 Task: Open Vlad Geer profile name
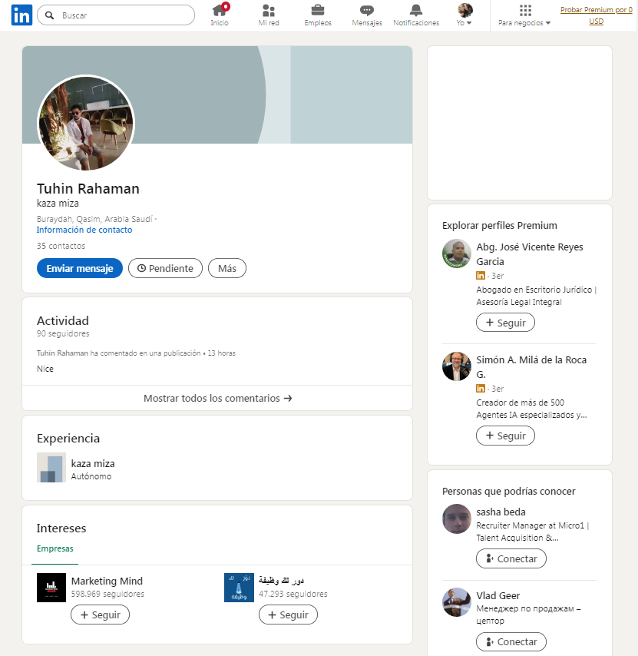point(498,595)
